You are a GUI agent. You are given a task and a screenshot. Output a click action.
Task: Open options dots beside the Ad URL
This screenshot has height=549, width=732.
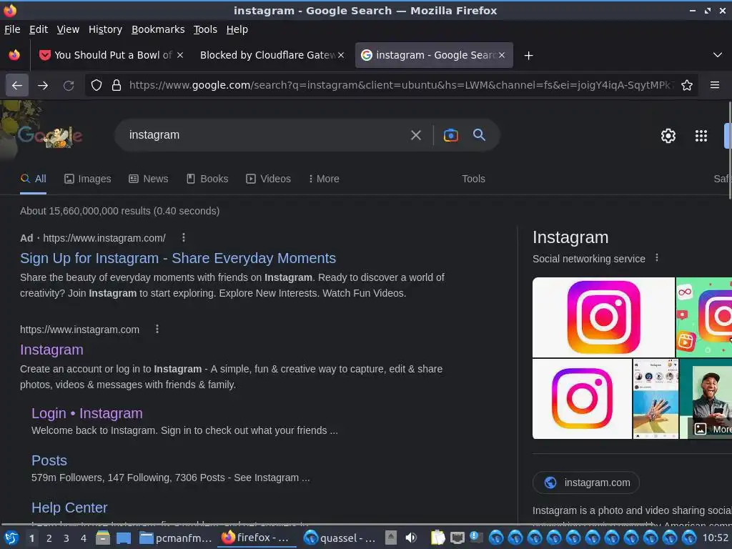click(x=184, y=237)
